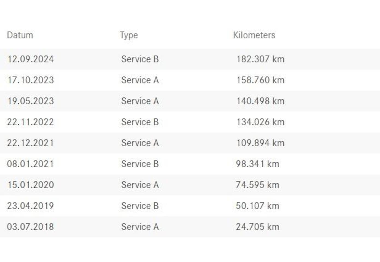Click the Datum column header
Viewport: 380px width, 262px height.
[x=20, y=35]
